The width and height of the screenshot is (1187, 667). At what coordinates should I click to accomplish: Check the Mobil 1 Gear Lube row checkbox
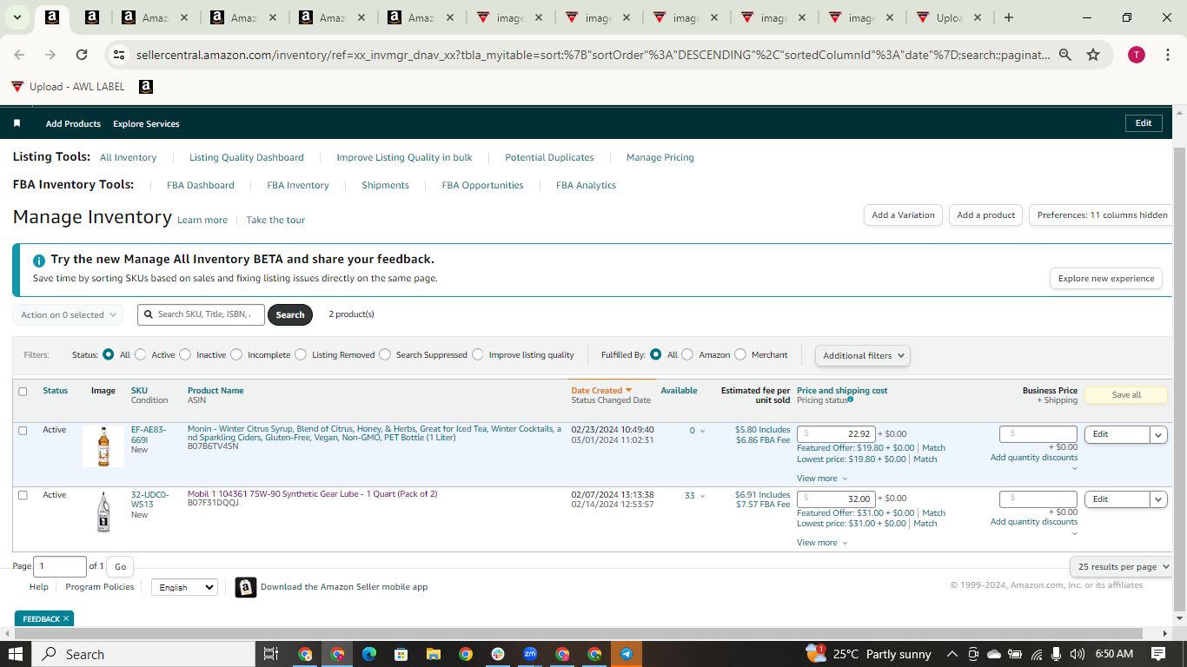(x=23, y=495)
